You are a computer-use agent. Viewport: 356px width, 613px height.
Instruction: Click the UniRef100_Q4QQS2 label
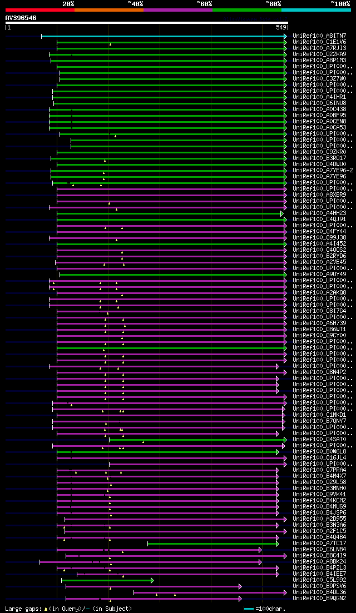tap(319, 250)
